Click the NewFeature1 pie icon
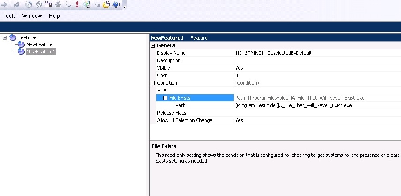Screen dimensions: 401x196 click(x=21, y=52)
